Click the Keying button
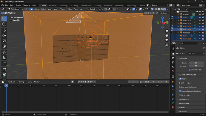The width and height of the screenshot is (206, 116). point(22,82)
